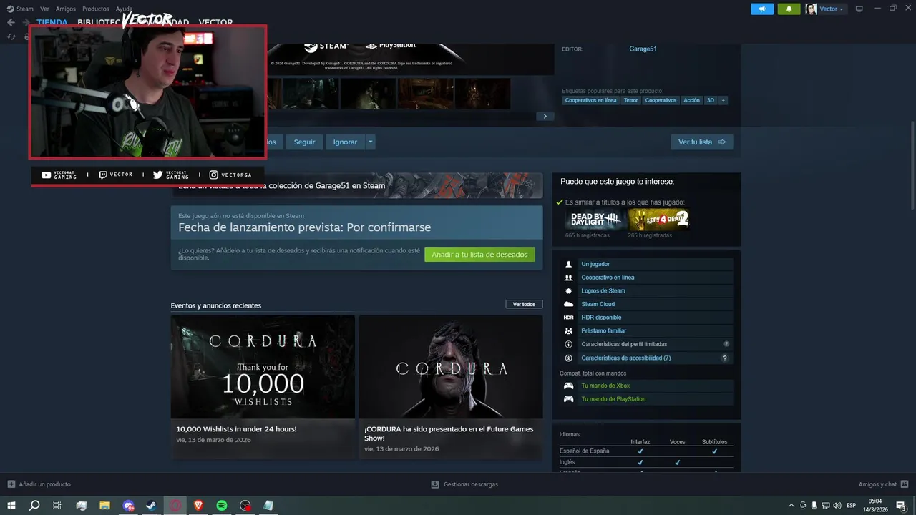Go to the VECTOR profile tab

tap(215, 22)
